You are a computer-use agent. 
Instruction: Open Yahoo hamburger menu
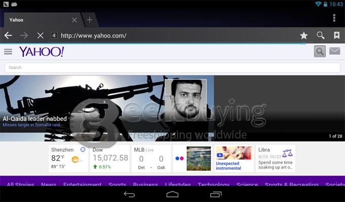(8, 51)
